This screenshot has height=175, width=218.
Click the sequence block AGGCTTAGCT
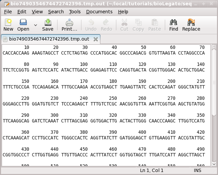pyautogui.click(x=191, y=155)
